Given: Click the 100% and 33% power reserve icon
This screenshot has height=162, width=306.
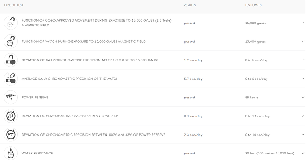Looking at the screenshot, I should coord(11,135).
